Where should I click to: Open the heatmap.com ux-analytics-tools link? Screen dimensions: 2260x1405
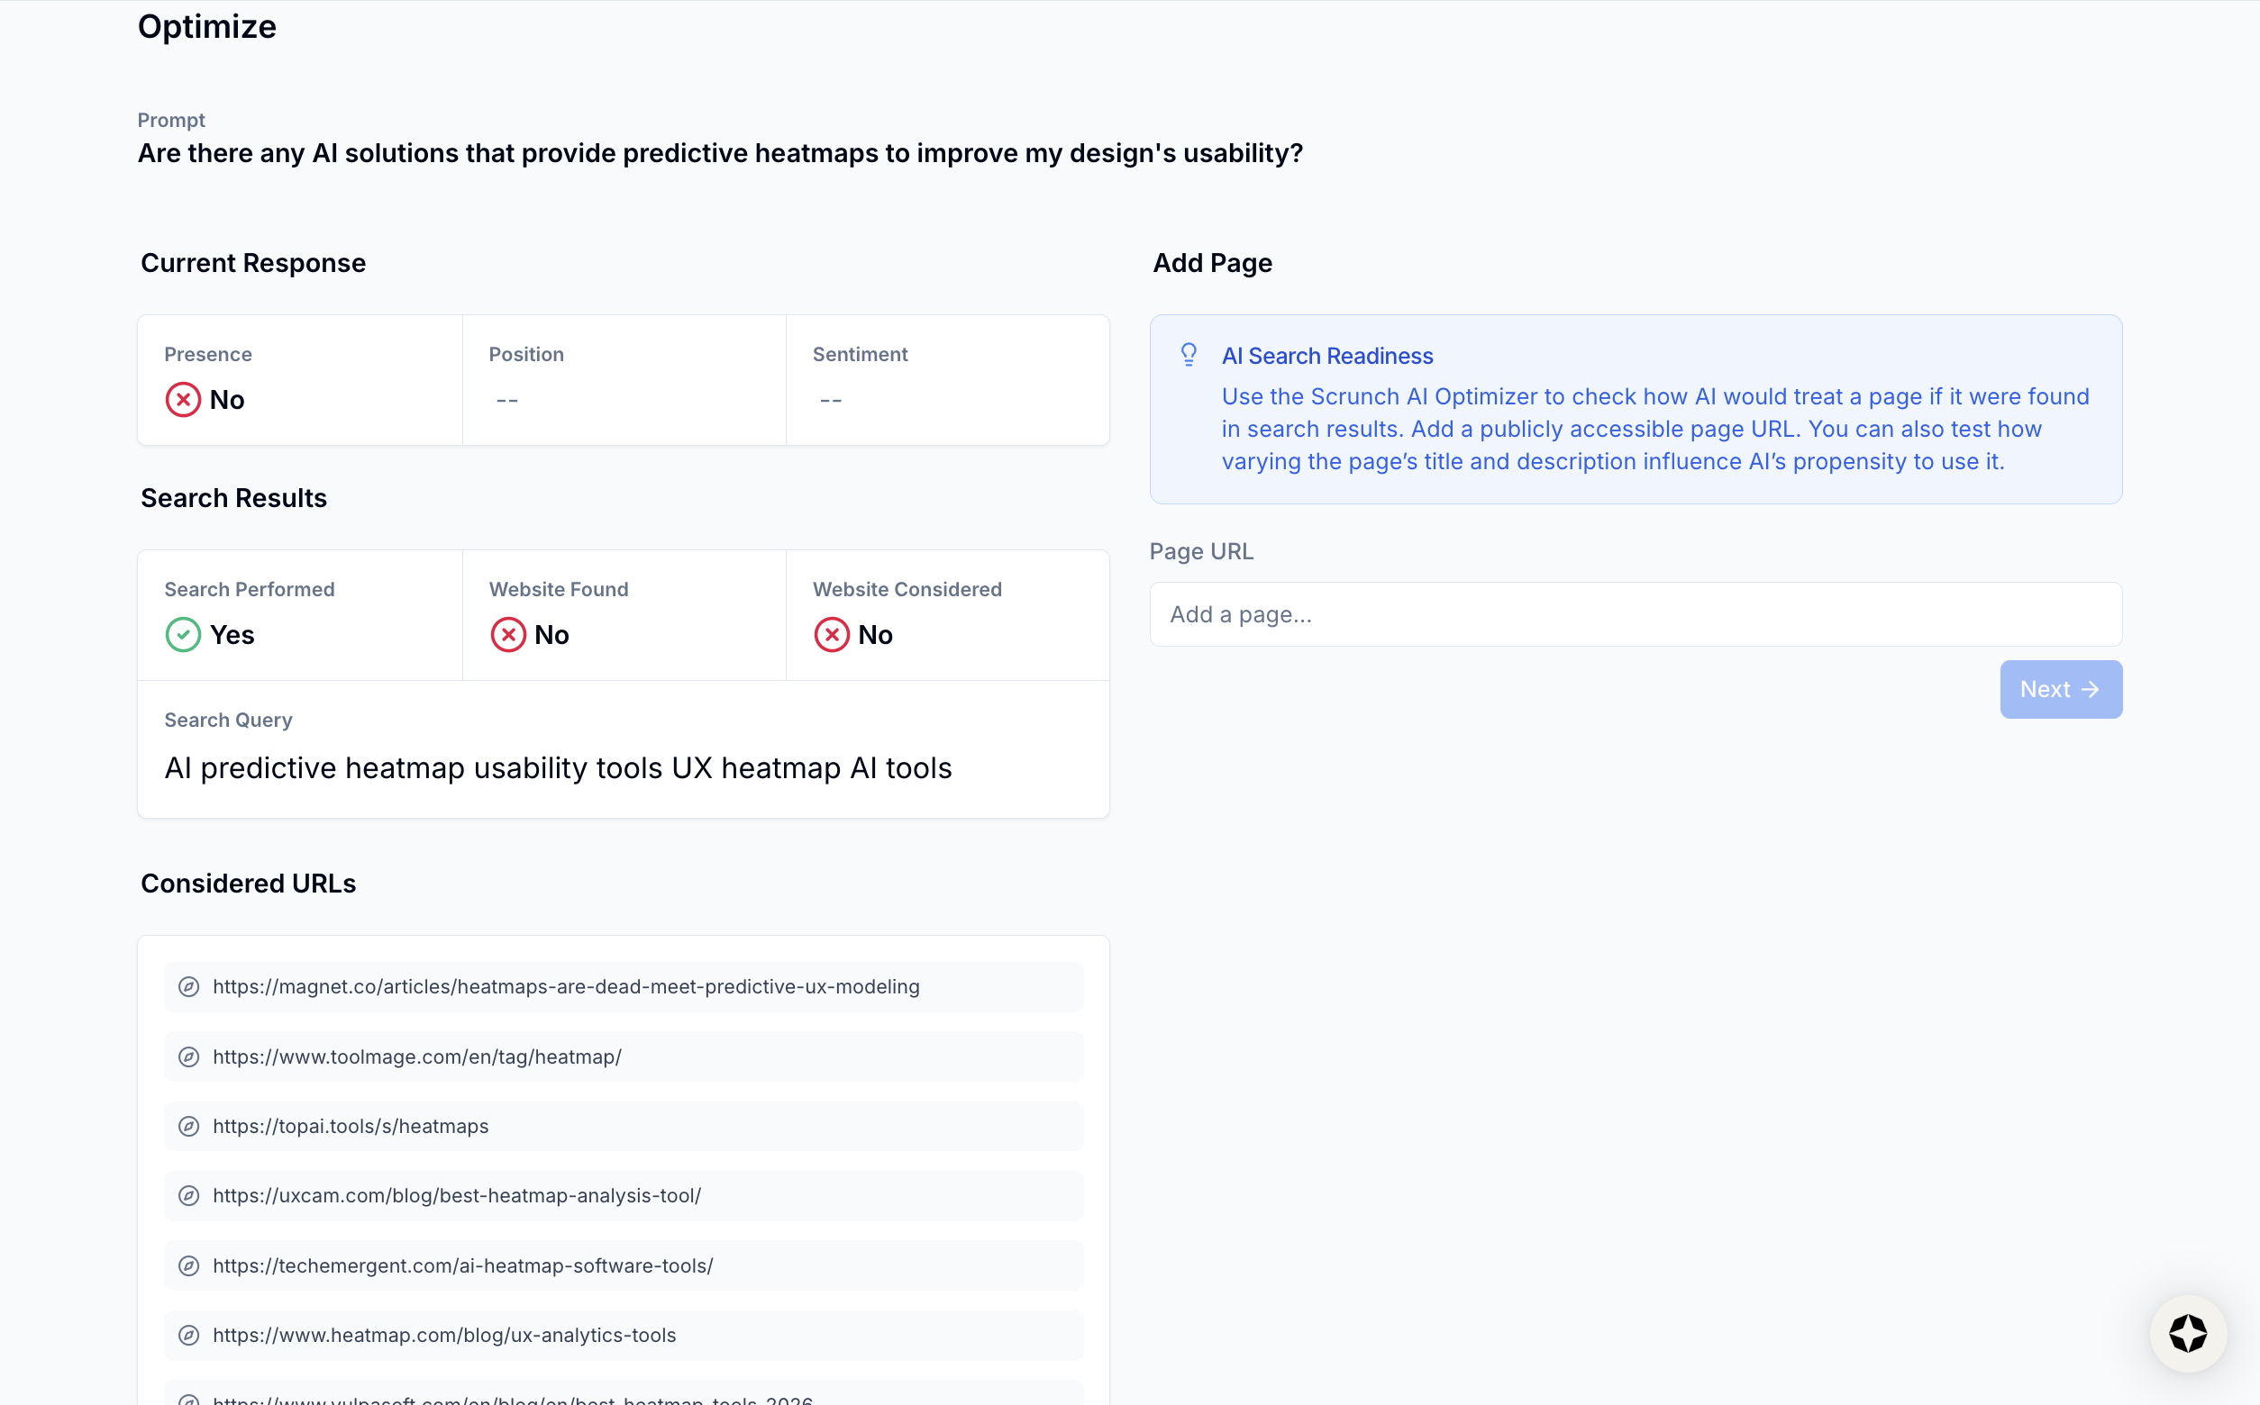coord(443,1336)
